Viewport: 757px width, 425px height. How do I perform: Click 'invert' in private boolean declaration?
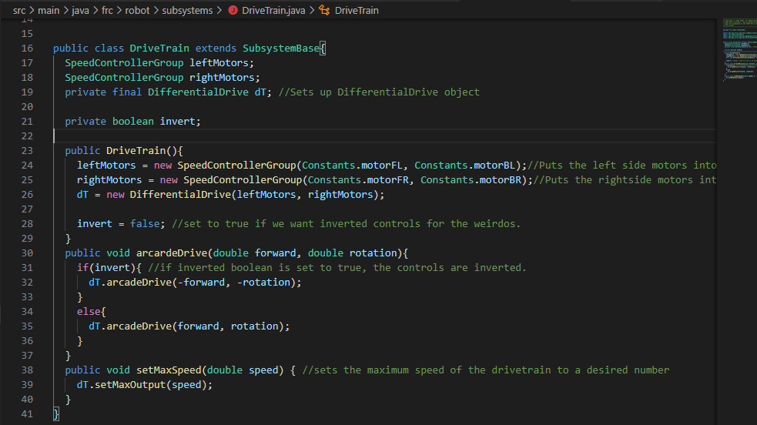177,121
